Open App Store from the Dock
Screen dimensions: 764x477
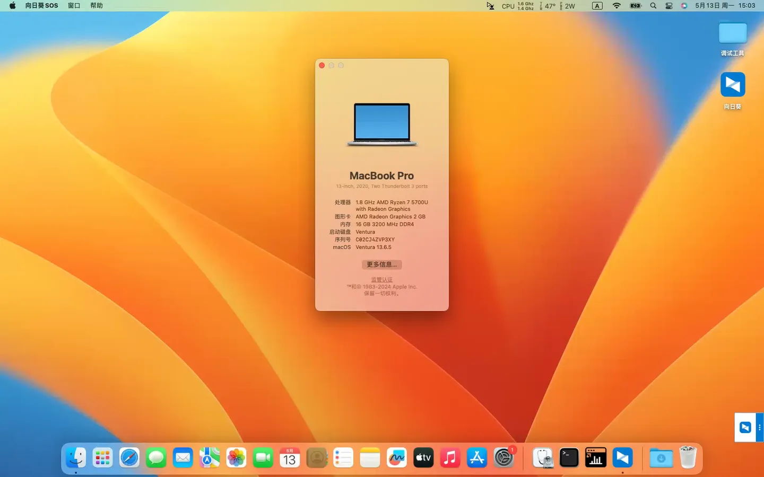tap(476, 457)
